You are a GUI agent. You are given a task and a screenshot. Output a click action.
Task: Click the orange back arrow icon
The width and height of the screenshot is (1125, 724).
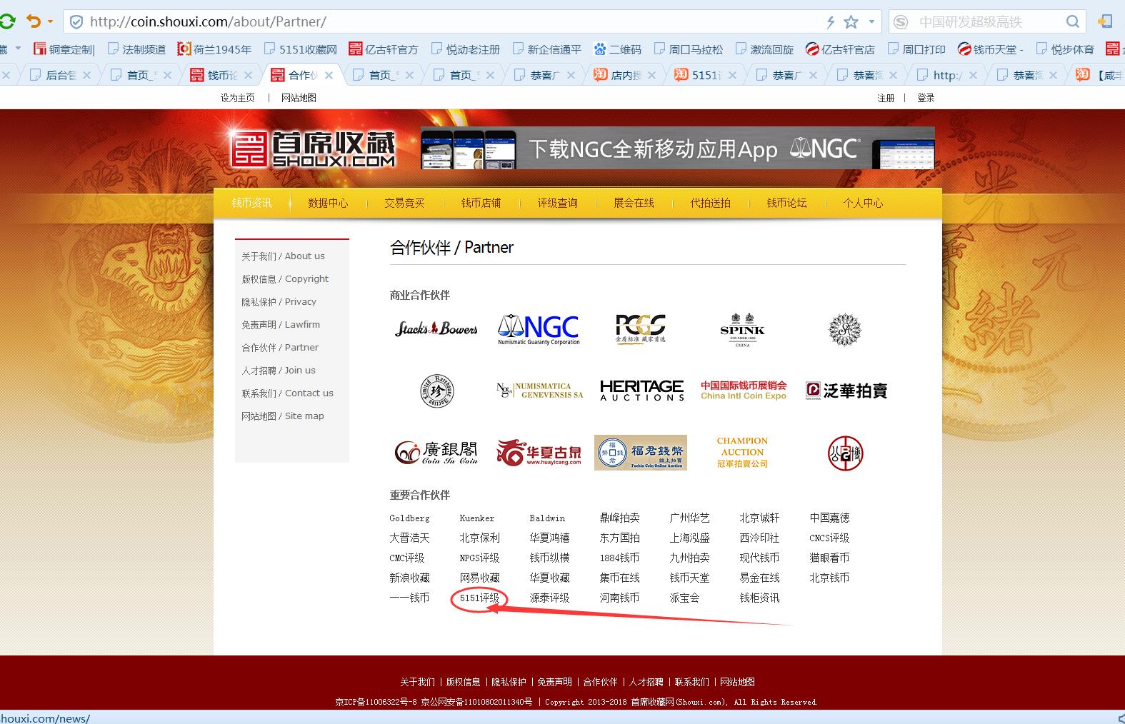[x=34, y=21]
